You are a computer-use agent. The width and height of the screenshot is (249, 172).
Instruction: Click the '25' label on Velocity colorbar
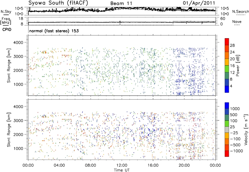(x=233, y=127)
